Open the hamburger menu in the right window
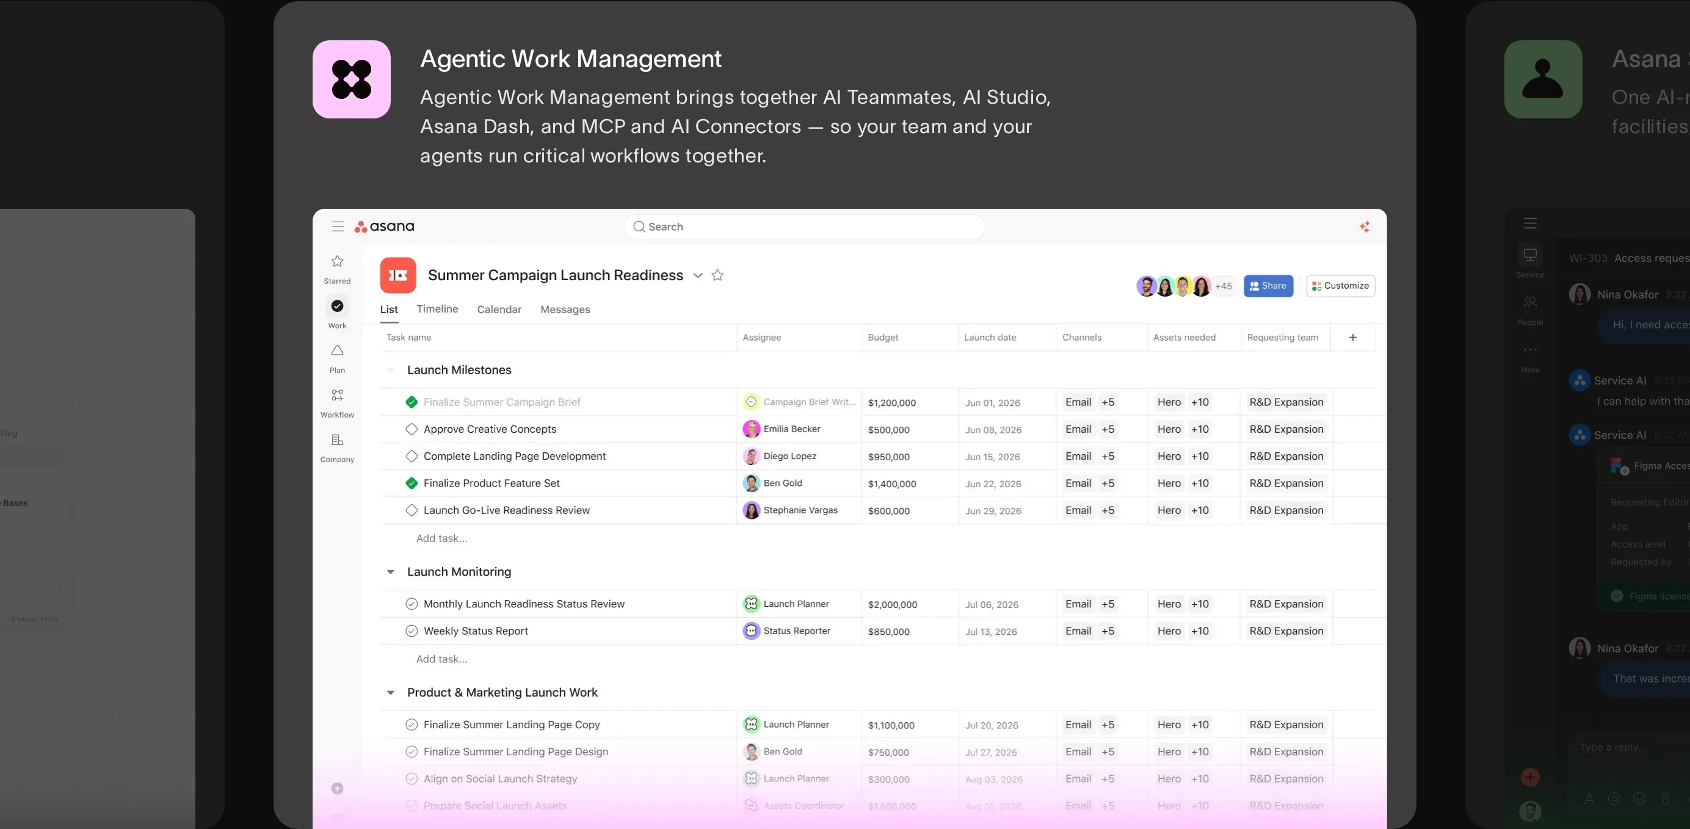 [x=1530, y=223]
